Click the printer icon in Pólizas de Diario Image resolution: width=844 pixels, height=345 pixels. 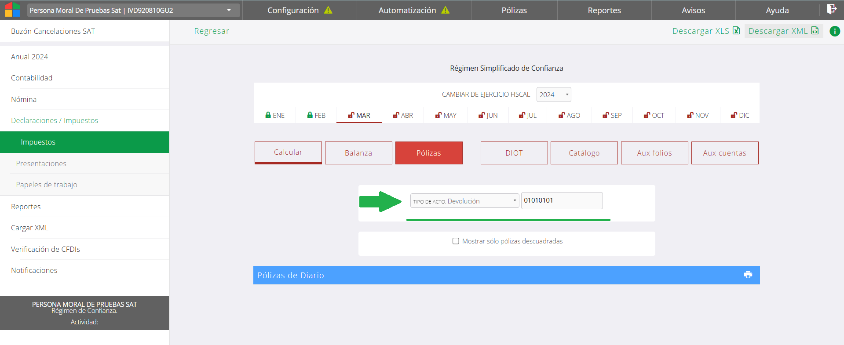coord(748,275)
